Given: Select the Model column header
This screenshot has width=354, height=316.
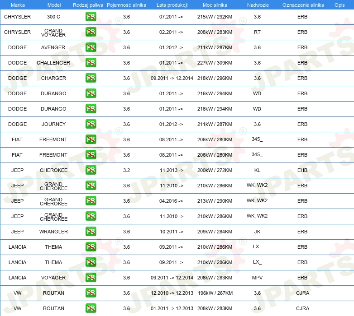Looking at the screenshot, I should 54,5.
